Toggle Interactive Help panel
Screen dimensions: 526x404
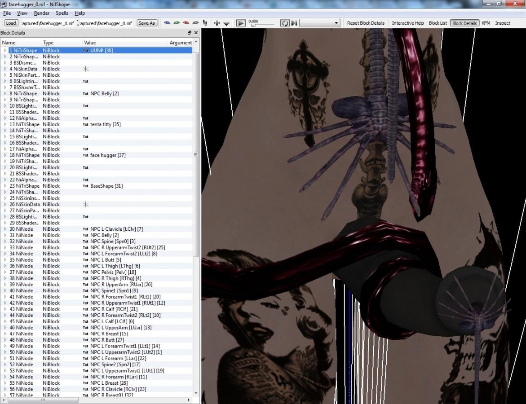click(x=408, y=23)
